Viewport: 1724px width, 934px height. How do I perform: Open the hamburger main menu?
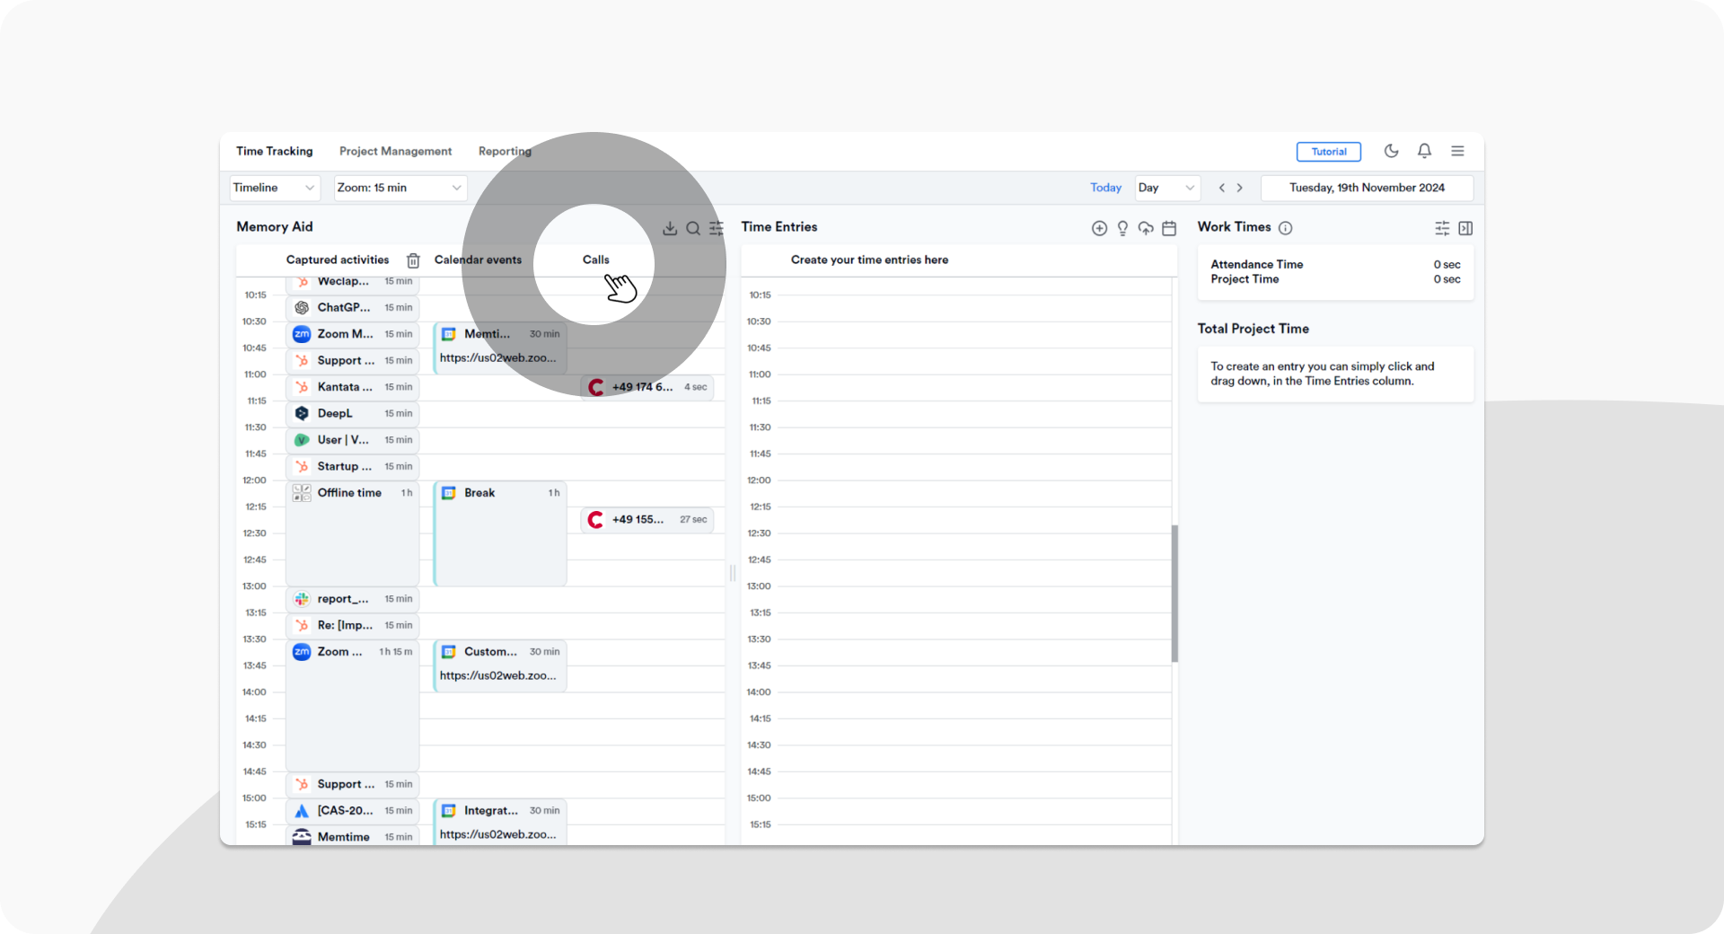tap(1457, 151)
